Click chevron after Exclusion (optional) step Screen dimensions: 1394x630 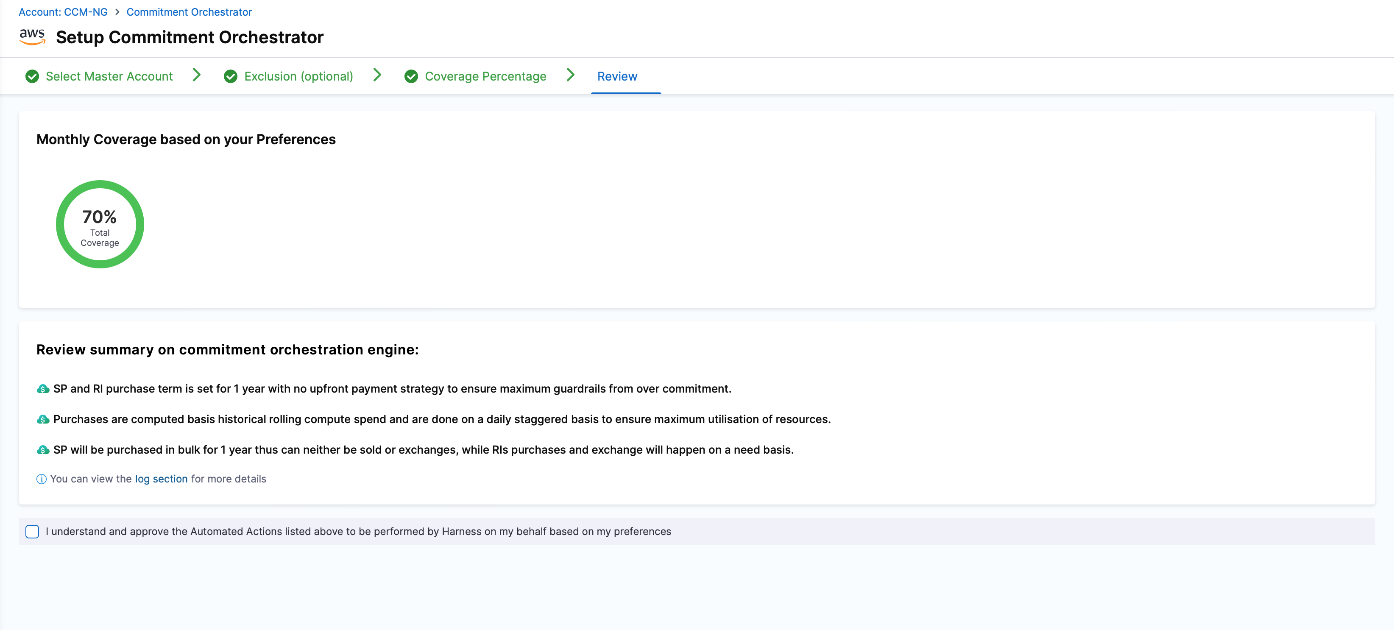(x=378, y=75)
